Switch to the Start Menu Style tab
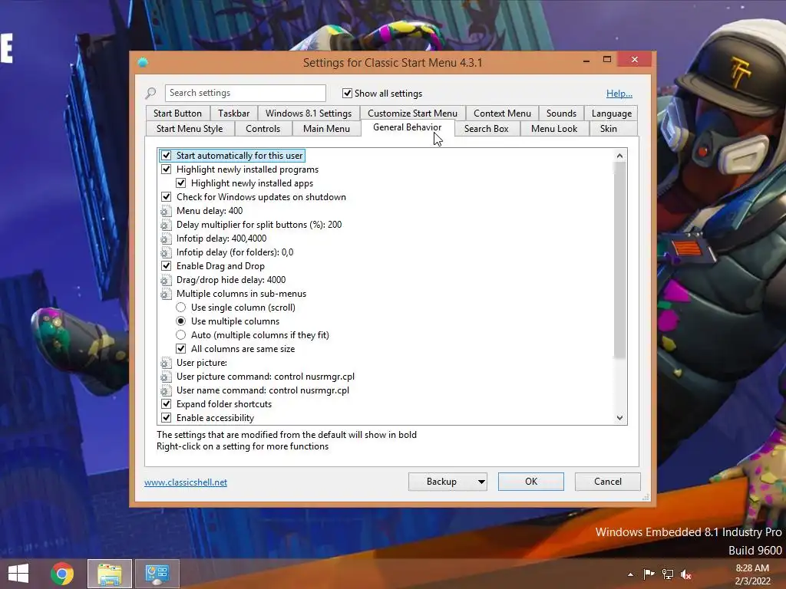This screenshot has height=589, width=786. pyautogui.click(x=190, y=129)
